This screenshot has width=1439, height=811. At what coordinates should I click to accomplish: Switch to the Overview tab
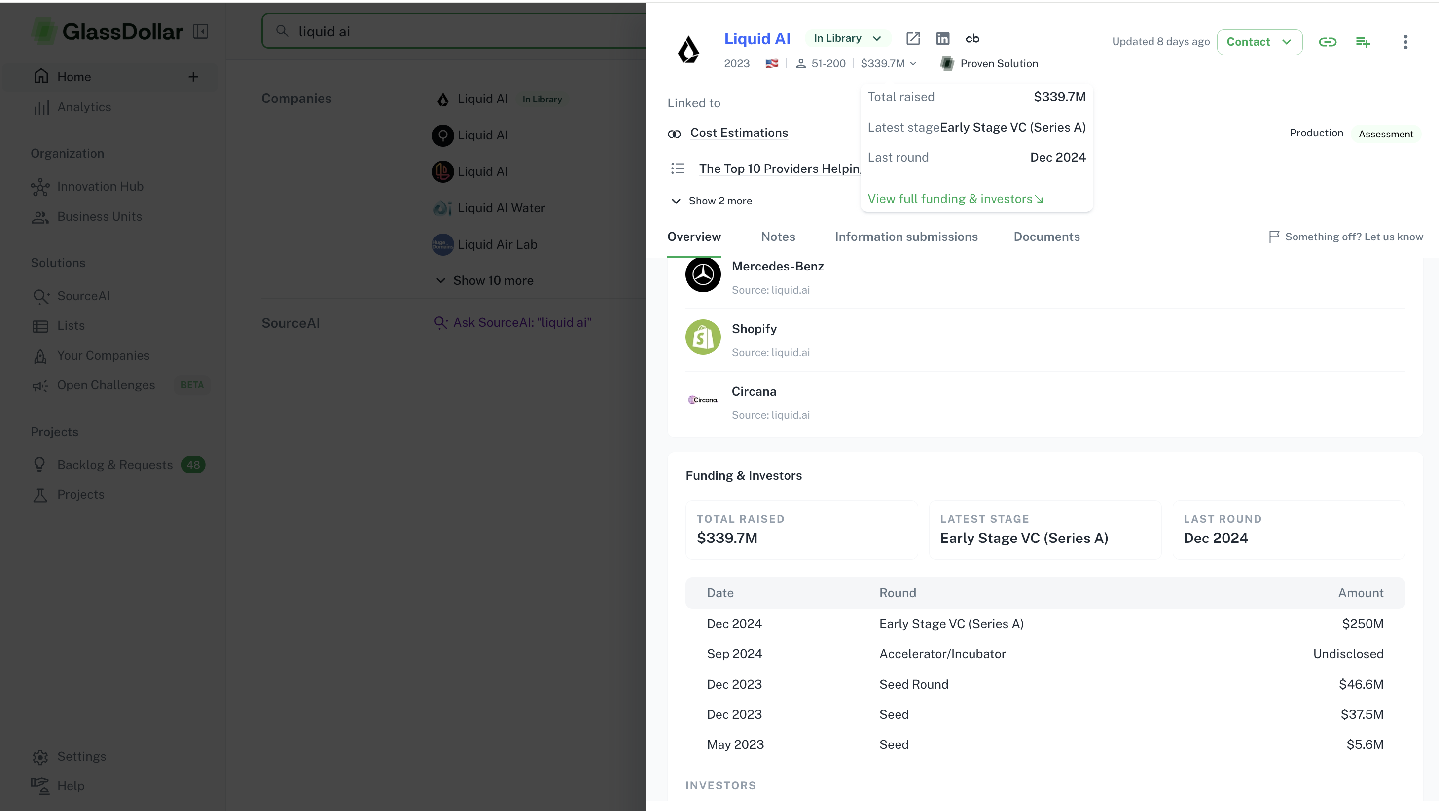(x=694, y=237)
